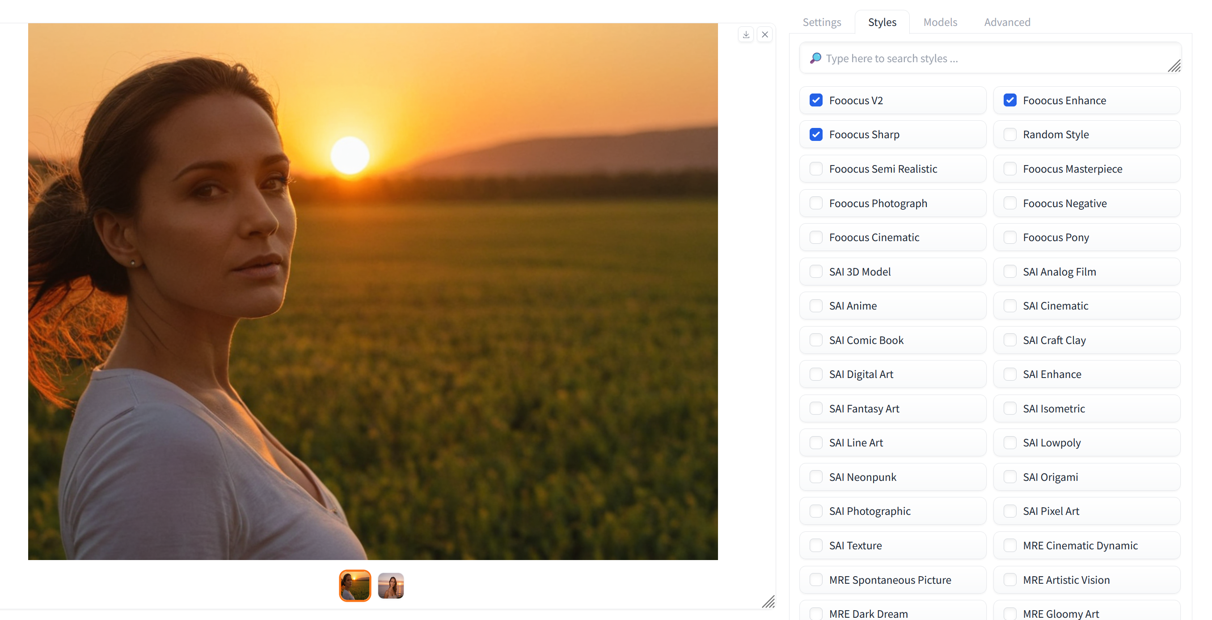The width and height of the screenshot is (1212, 620).
Task: Click the gallery panel resize handle
Action: (769, 602)
